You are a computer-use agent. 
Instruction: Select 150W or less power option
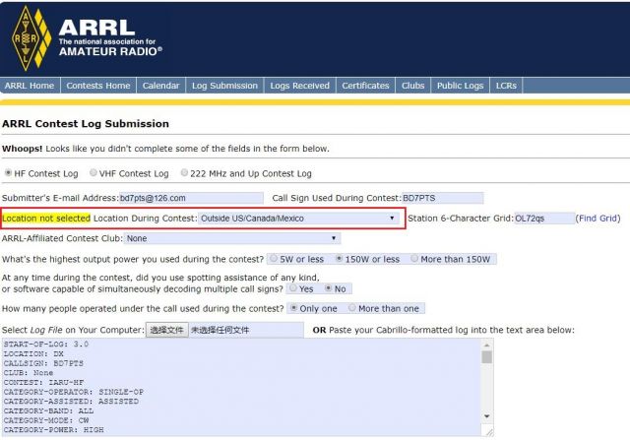[339, 258]
